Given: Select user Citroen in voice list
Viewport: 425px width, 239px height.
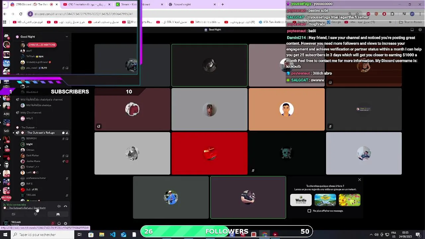Looking at the screenshot, I should coord(30,150).
